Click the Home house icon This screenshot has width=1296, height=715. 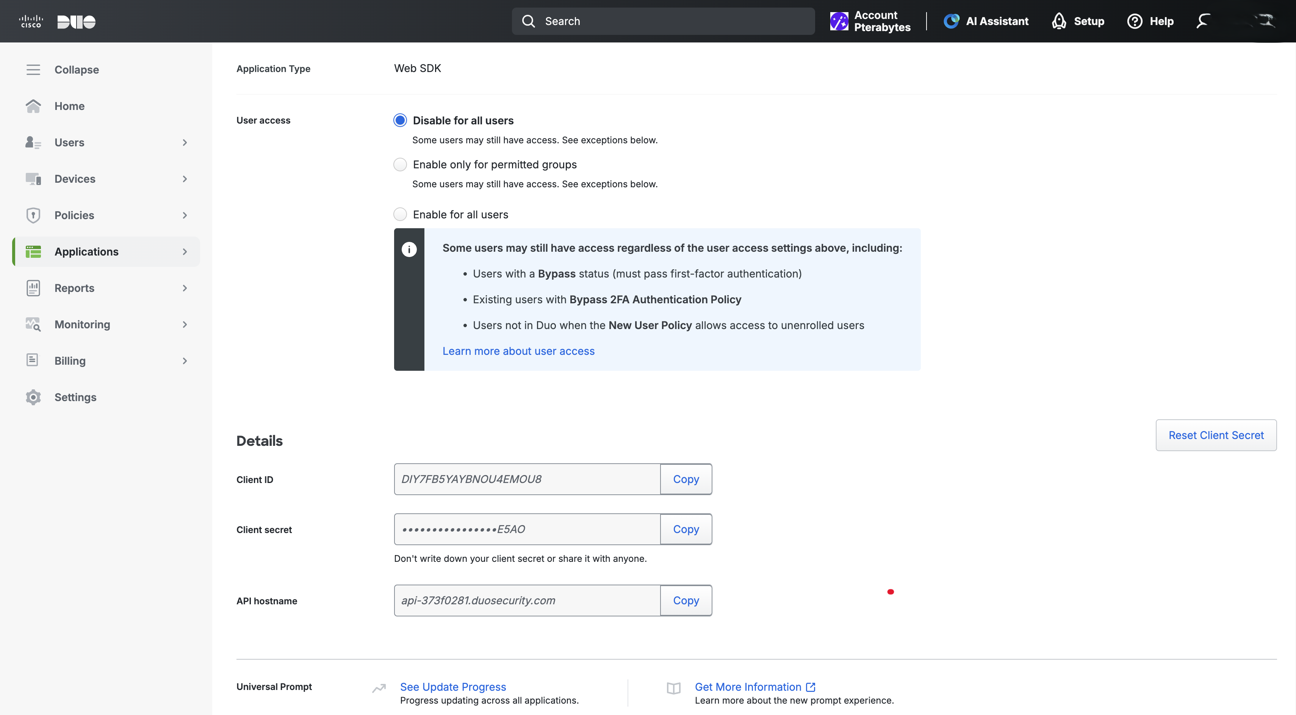(33, 106)
